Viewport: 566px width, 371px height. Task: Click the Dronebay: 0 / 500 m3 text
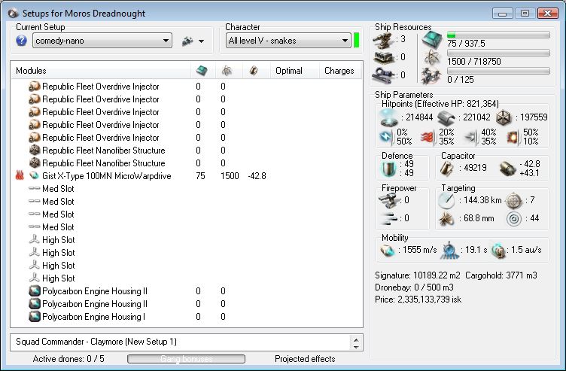(414, 287)
